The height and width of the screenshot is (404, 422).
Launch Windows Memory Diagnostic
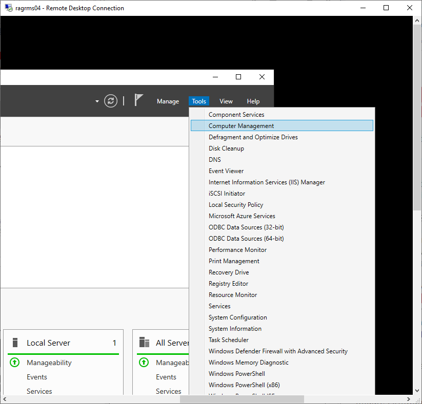pos(282,363)
